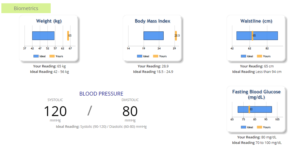Click the blue ideal bar in BMI chart
296x151 pixels.
click(153, 36)
